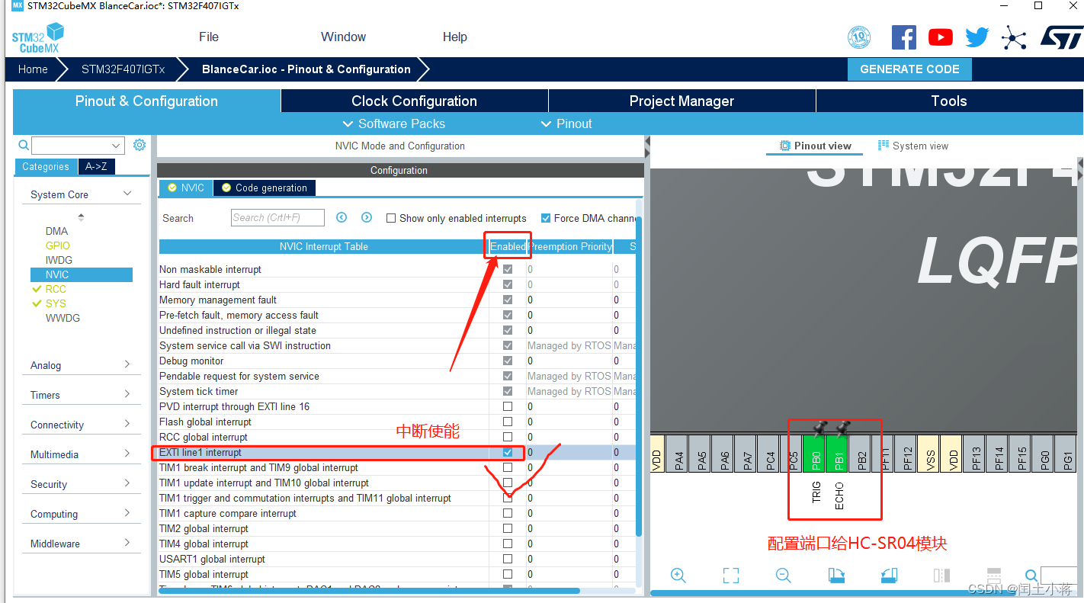
Task: Open the Pinout dropdown menu
Action: (x=566, y=123)
